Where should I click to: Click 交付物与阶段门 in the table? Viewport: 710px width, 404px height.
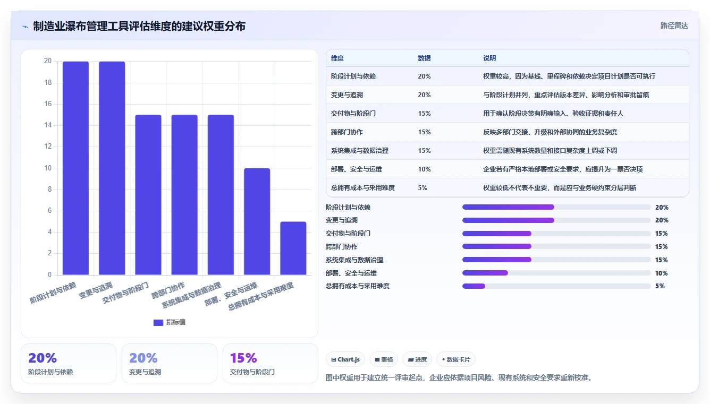pyautogui.click(x=353, y=114)
